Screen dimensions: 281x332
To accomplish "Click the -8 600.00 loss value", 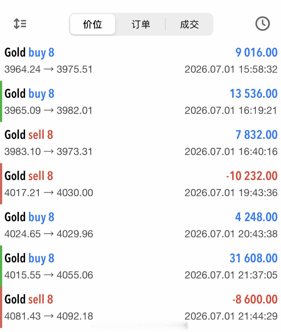I will pos(255,299).
